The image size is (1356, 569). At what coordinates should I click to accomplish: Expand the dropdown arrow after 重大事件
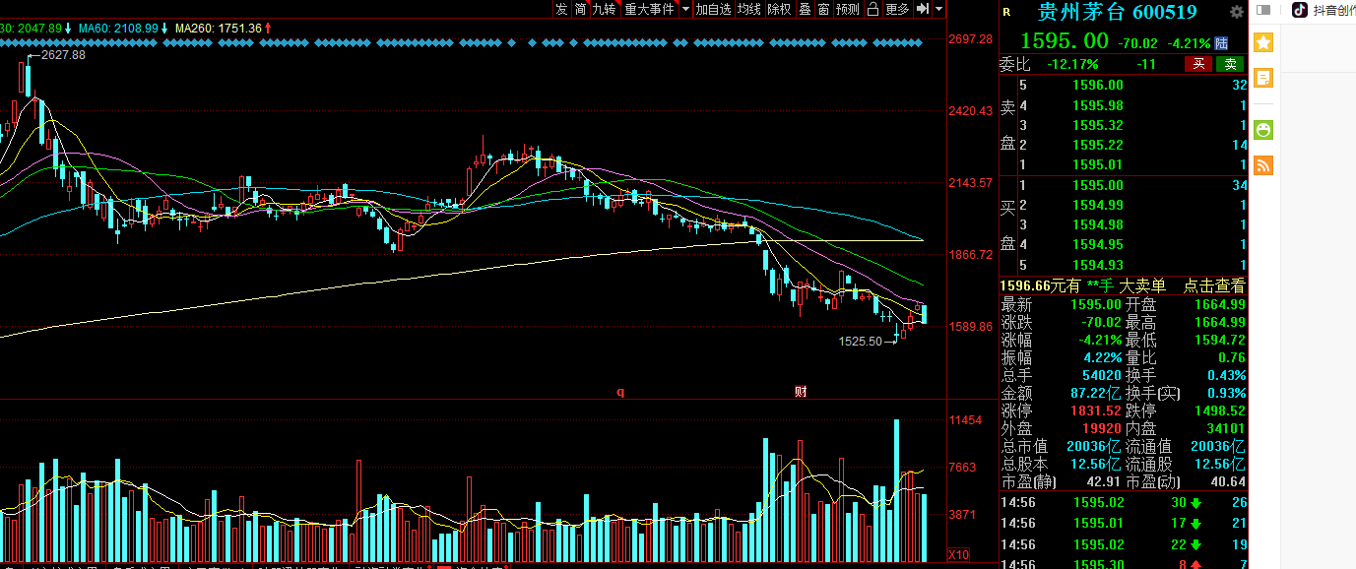684,9
